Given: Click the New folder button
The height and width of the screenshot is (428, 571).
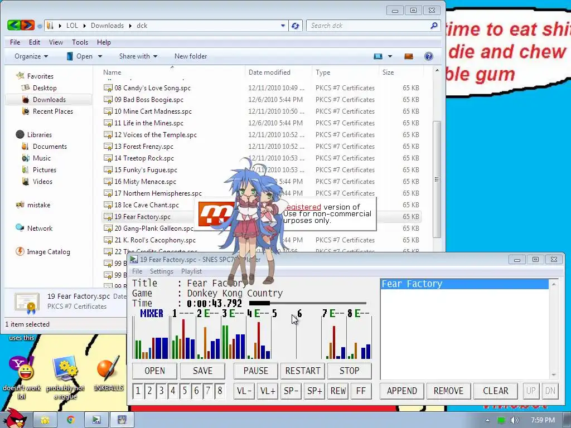Looking at the screenshot, I should click(x=191, y=56).
